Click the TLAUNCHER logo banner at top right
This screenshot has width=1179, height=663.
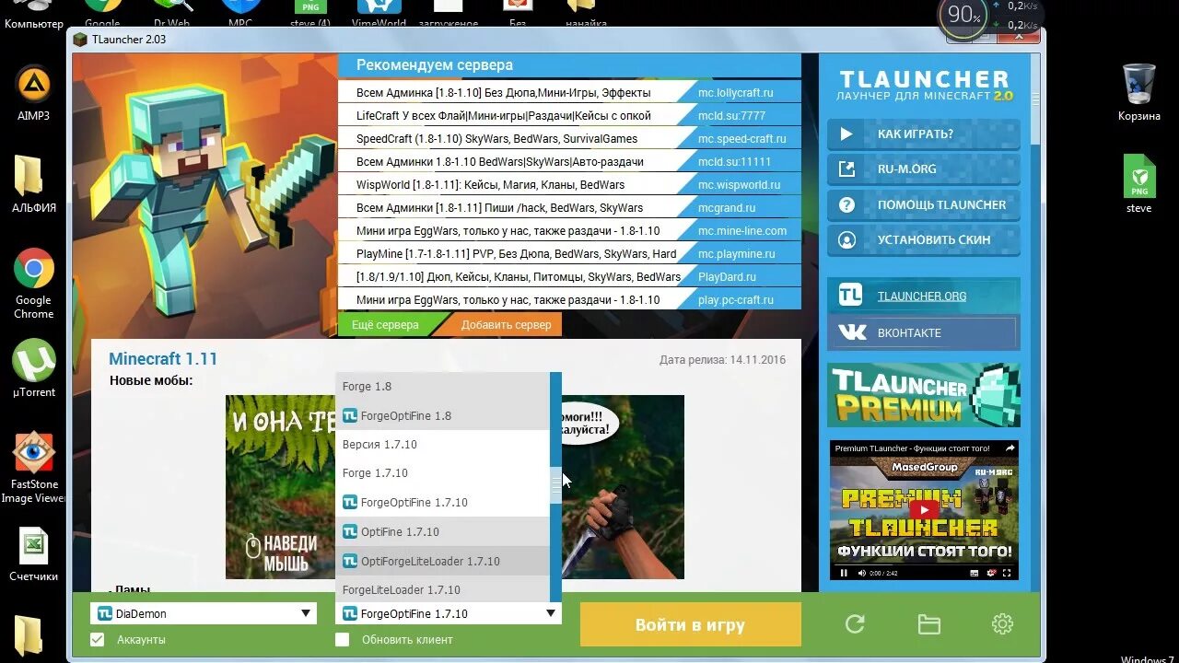(x=924, y=86)
